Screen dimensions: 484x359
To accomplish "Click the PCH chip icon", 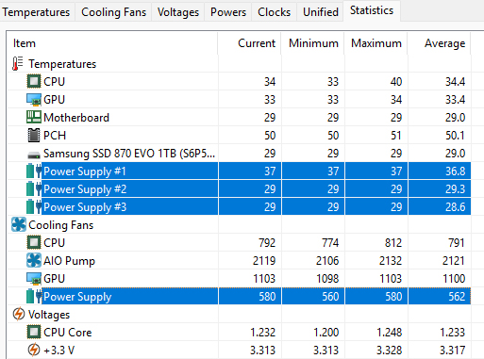I will [x=34, y=135].
